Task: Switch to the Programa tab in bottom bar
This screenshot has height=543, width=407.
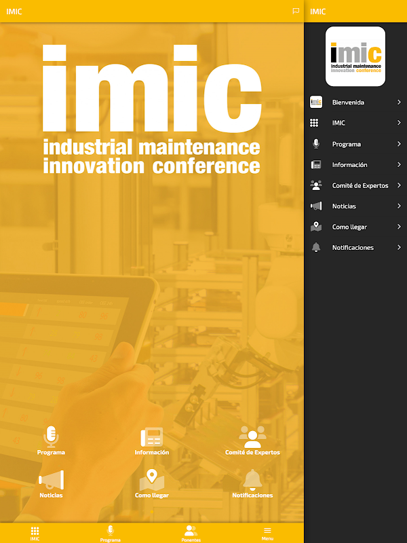Action: 111,533
